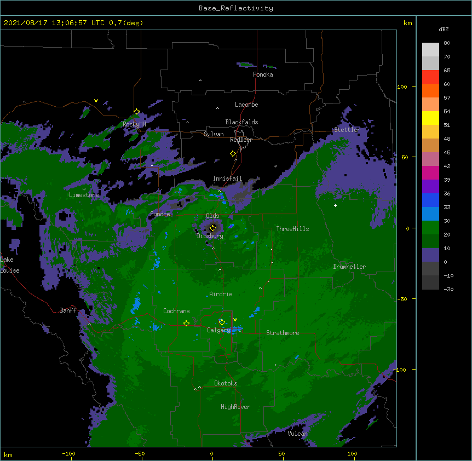472x461 pixels.
Task: Click the HighRiver label
Action: 235,407
